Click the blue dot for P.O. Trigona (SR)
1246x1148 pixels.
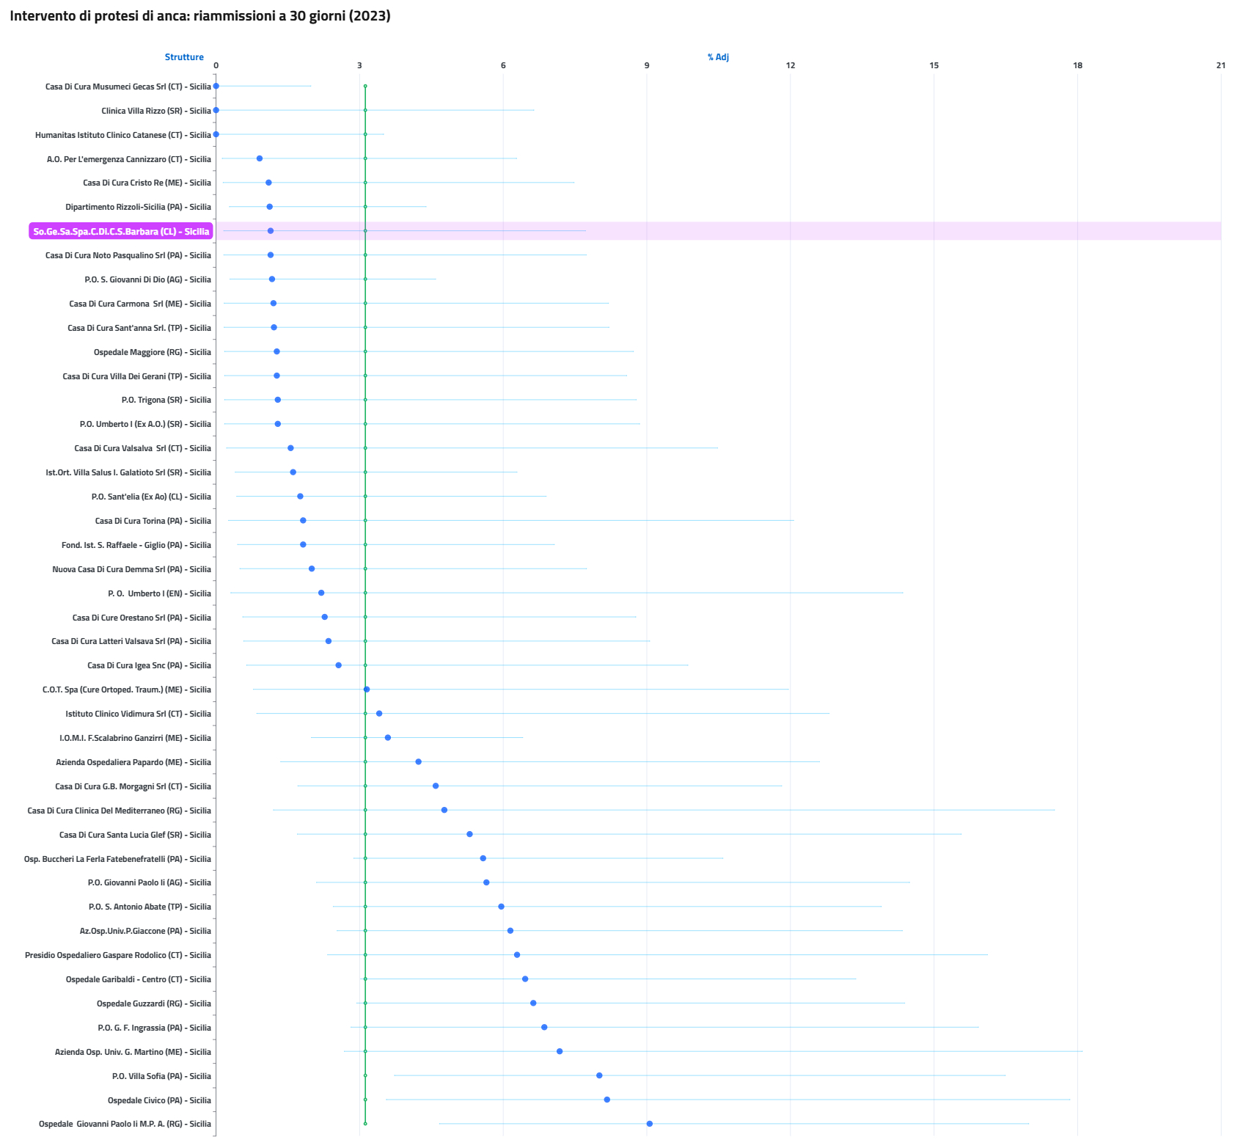[278, 400]
